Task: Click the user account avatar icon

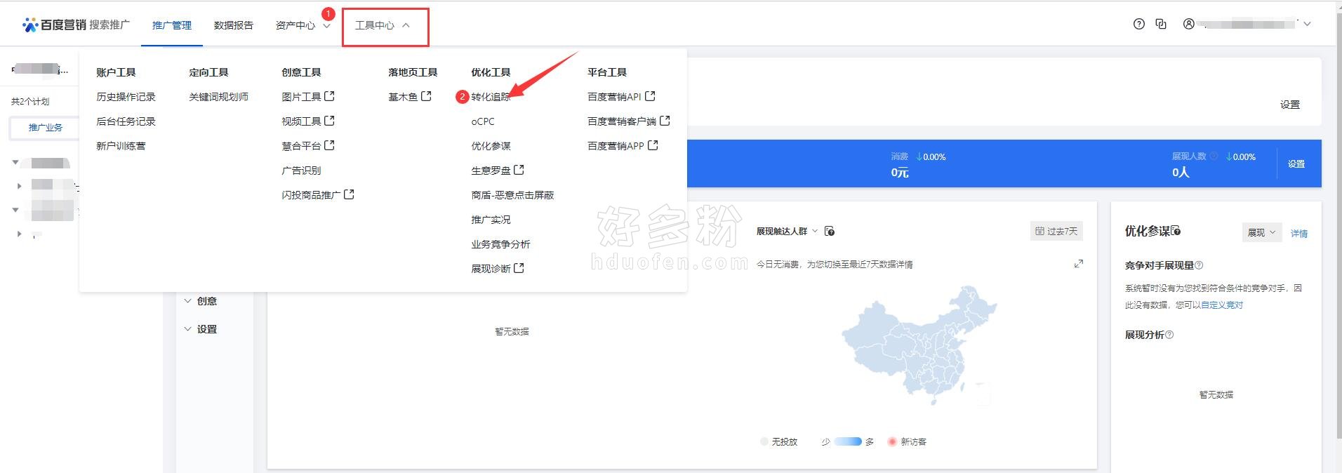Action: 1189,24
